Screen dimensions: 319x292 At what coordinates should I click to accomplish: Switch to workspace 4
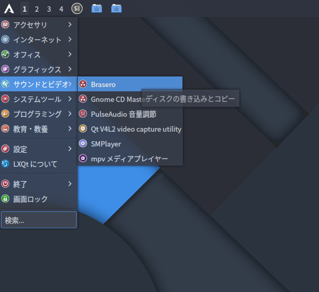(x=61, y=9)
